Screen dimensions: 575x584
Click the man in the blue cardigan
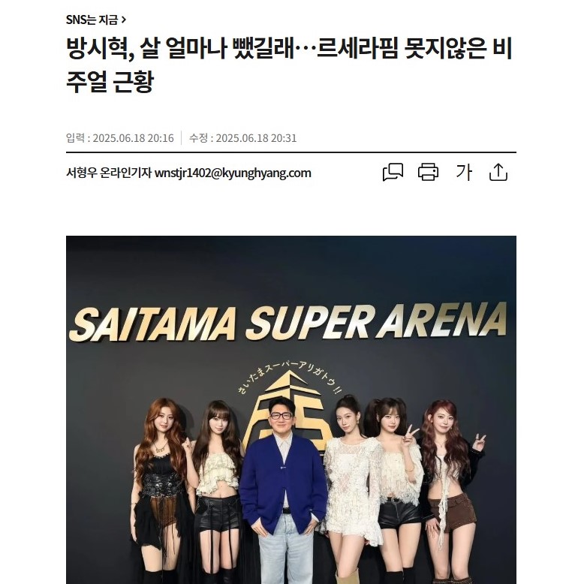tap(283, 492)
